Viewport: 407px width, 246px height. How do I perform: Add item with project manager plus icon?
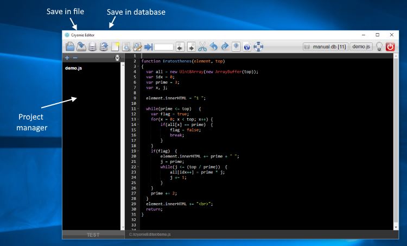[67, 58]
